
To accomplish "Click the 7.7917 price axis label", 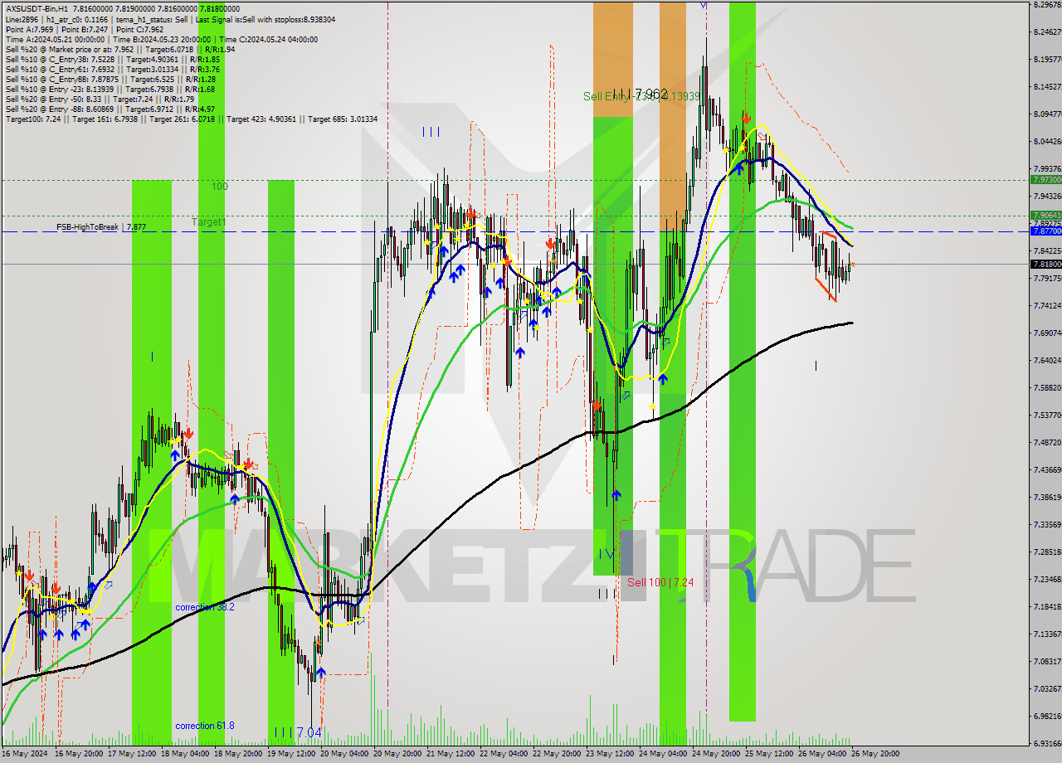I will 1047,279.
